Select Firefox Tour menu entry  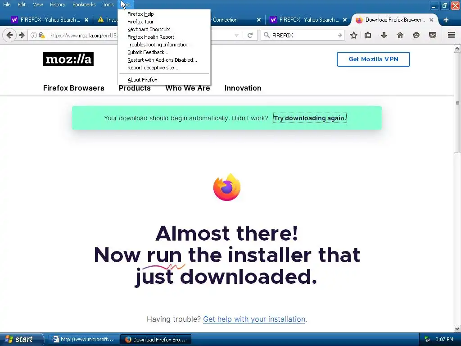(x=164, y=22)
